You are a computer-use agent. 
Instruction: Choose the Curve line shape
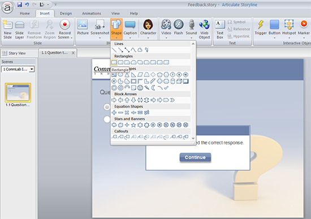(133, 50)
